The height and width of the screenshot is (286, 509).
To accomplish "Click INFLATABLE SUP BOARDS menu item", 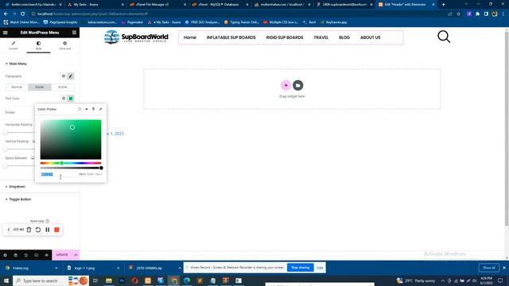I will point(231,37).
